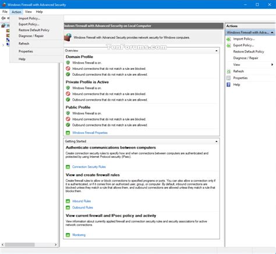Click Domain Profile inbound blocked icon

(x=68, y=68)
